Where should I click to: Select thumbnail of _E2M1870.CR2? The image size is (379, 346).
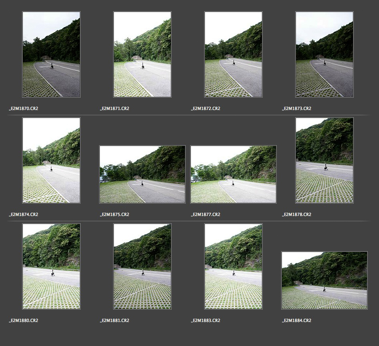51,54
